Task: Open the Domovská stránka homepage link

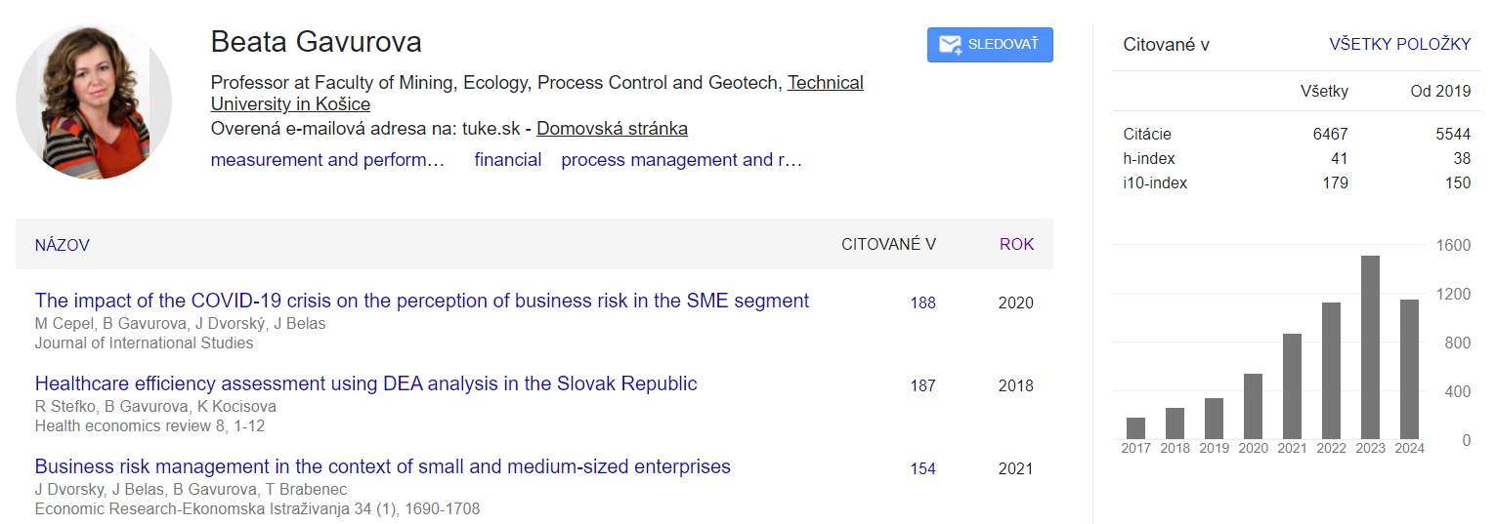Action: tap(612, 129)
